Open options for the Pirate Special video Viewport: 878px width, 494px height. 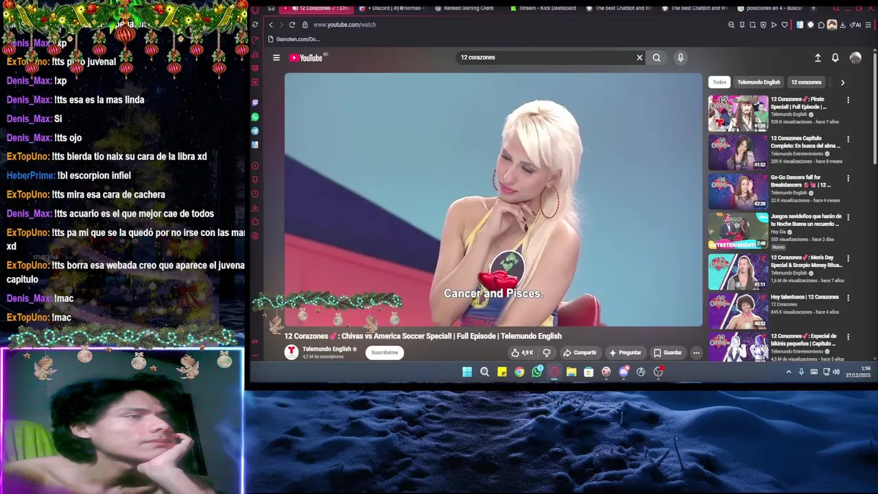pyautogui.click(x=848, y=100)
